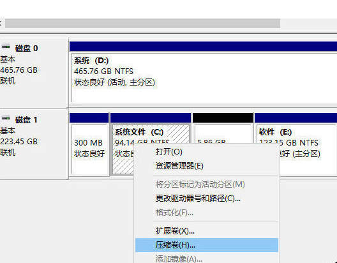This screenshot has width=337, height=263.
Task: Click the 磁盘 0 disk icon
Action: point(6,46)
